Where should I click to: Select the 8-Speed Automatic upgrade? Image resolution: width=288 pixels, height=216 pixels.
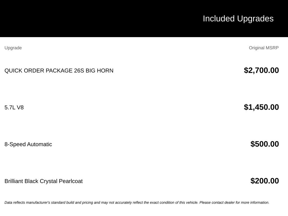28,144
